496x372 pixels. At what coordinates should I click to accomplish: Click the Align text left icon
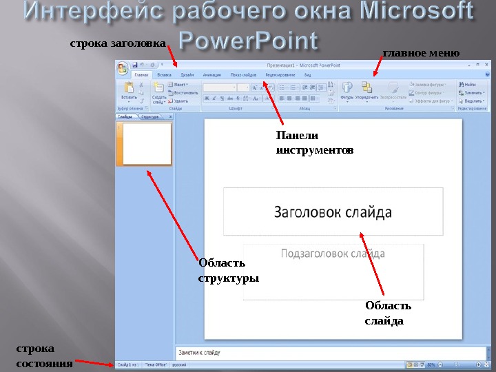(282, 99)
